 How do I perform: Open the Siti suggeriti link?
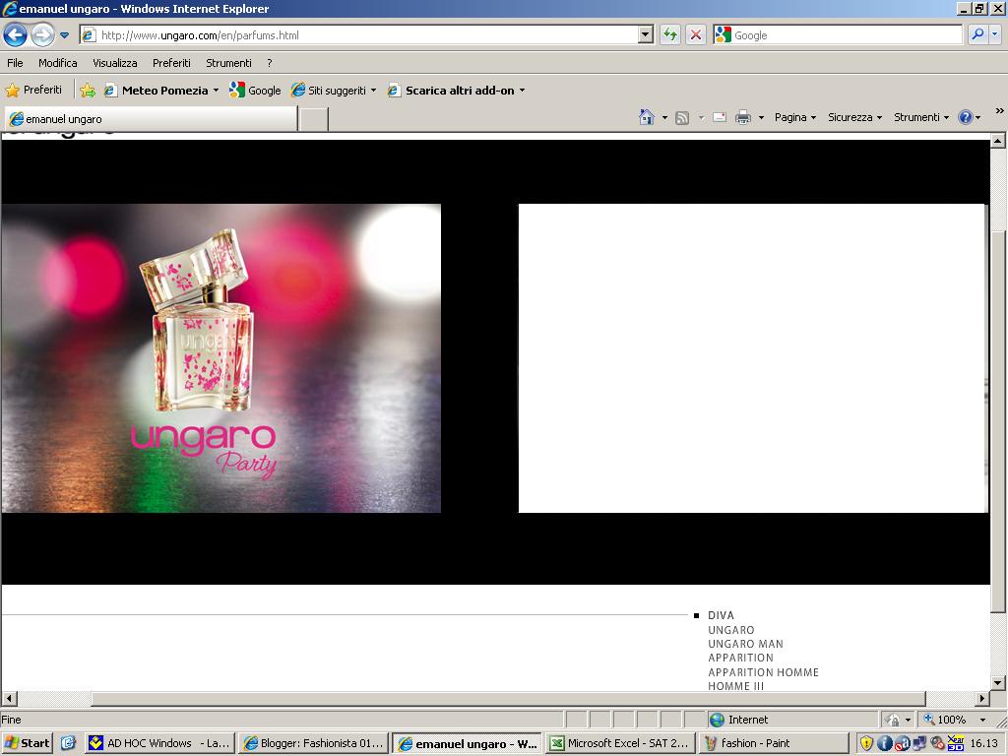329,91
